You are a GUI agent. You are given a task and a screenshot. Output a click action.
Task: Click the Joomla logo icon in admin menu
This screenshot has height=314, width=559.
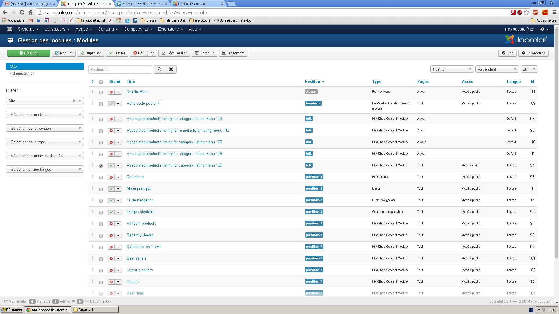[10, 29]
